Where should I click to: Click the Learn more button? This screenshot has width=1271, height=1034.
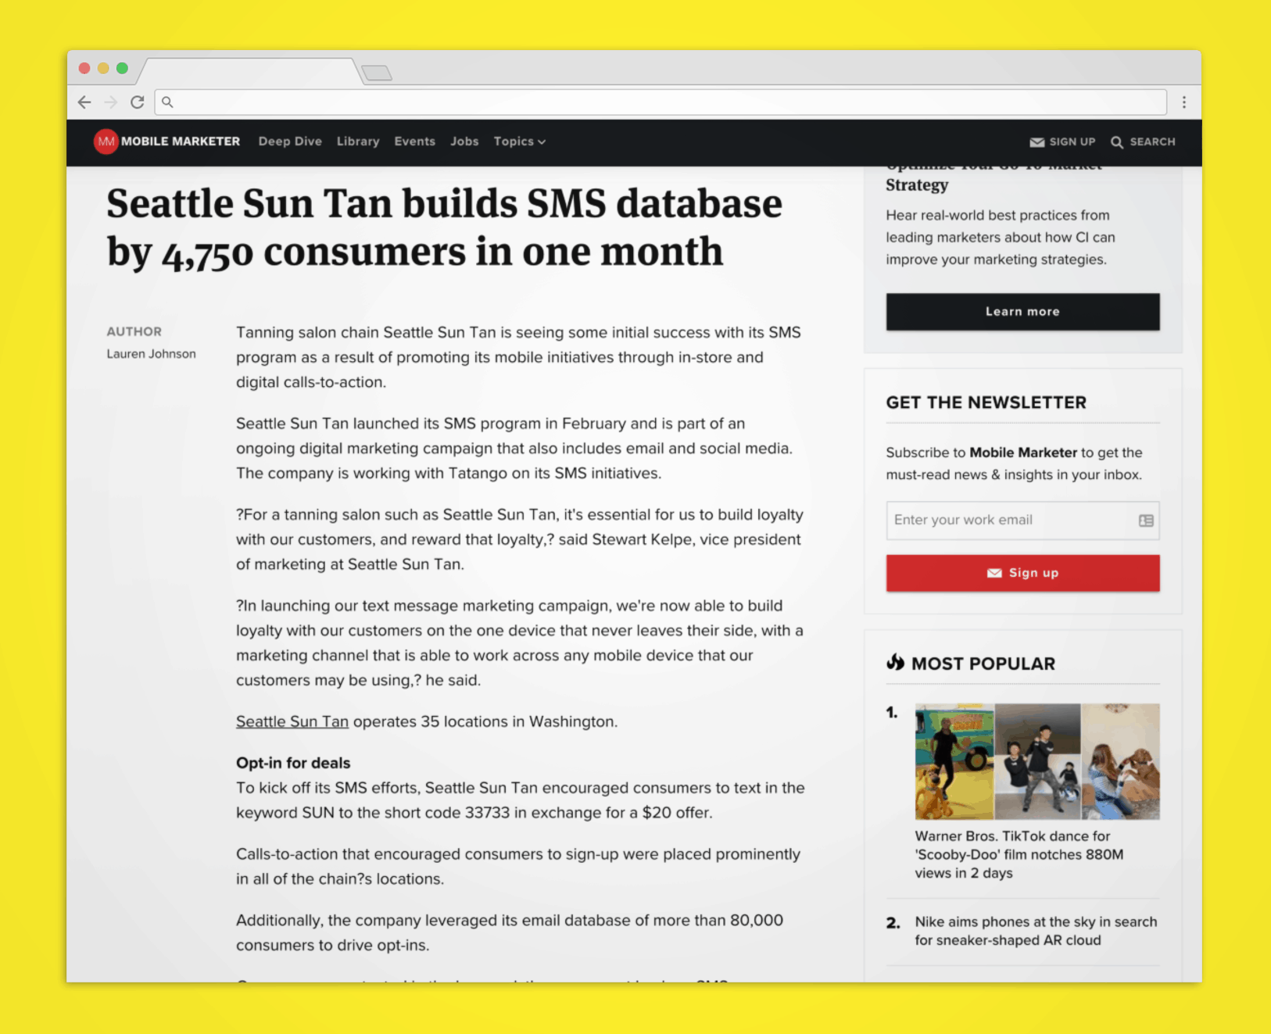pos(1022,312)
